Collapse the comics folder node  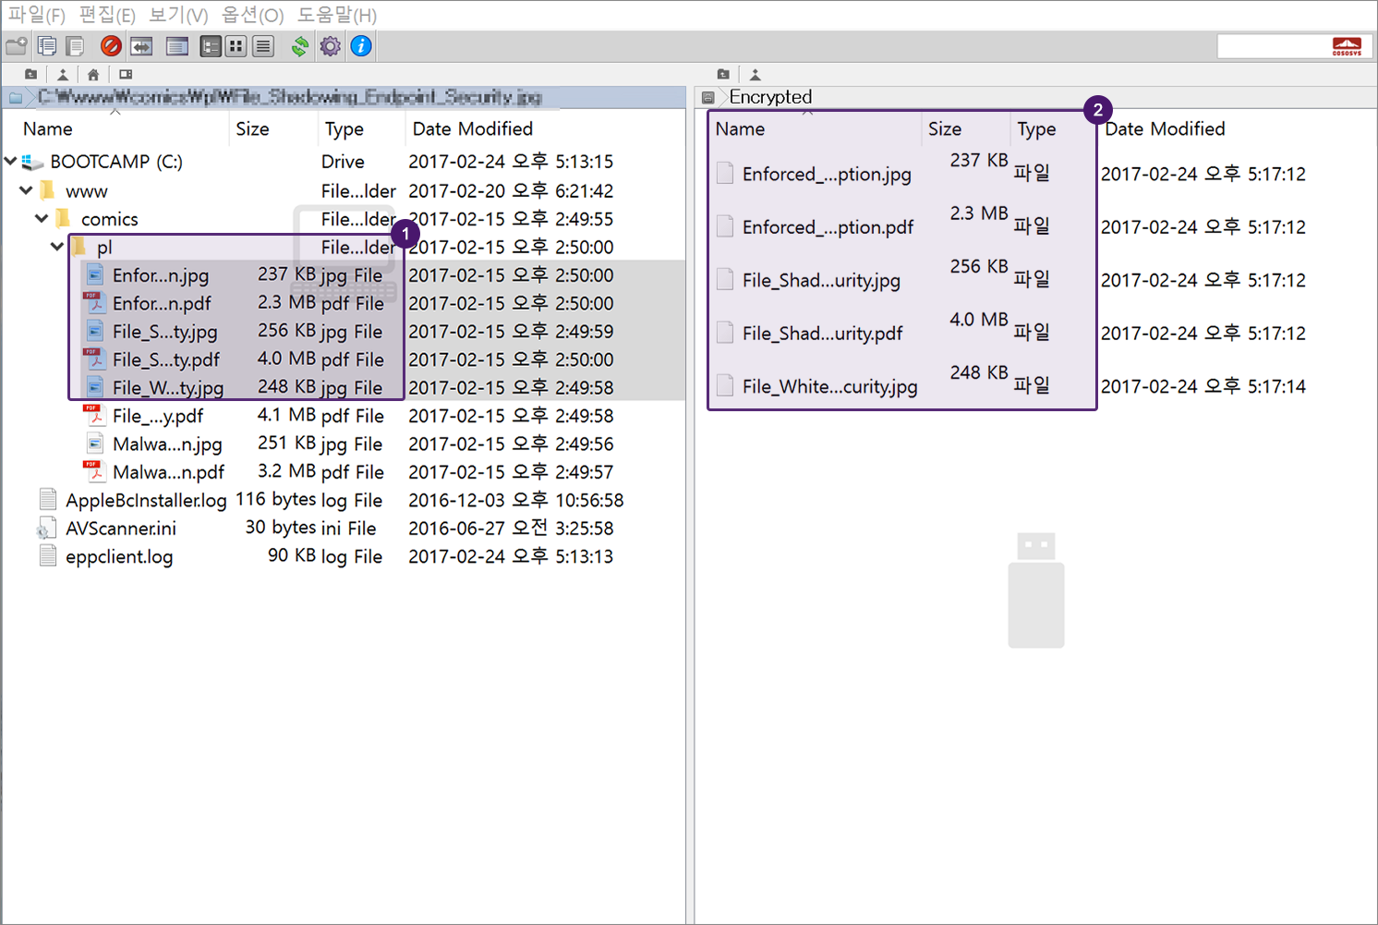point(42,219)
